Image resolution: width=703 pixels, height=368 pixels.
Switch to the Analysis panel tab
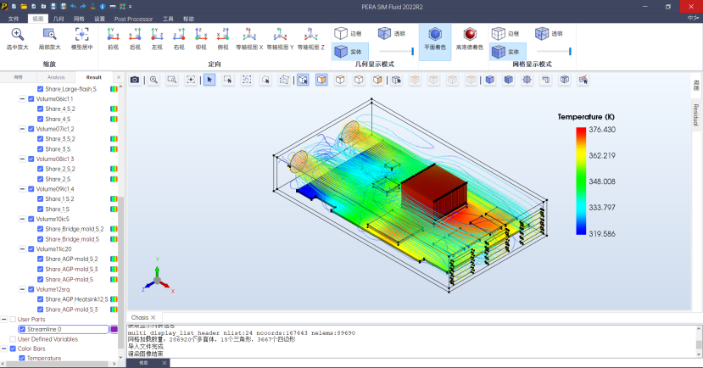[x=56, y=76]
